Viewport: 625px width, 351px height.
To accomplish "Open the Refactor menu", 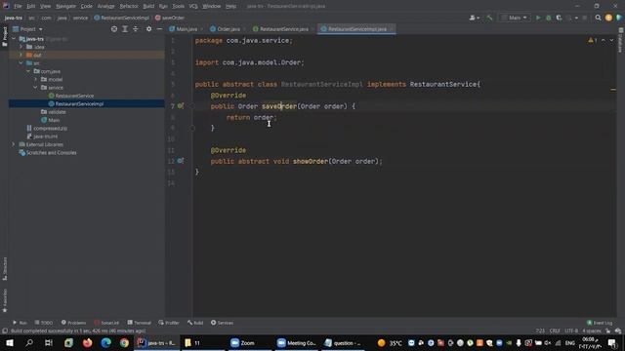I will 129,7.
